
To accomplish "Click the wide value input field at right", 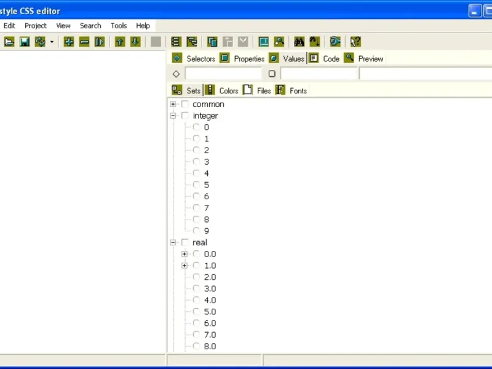I will [x=426, y=74].
